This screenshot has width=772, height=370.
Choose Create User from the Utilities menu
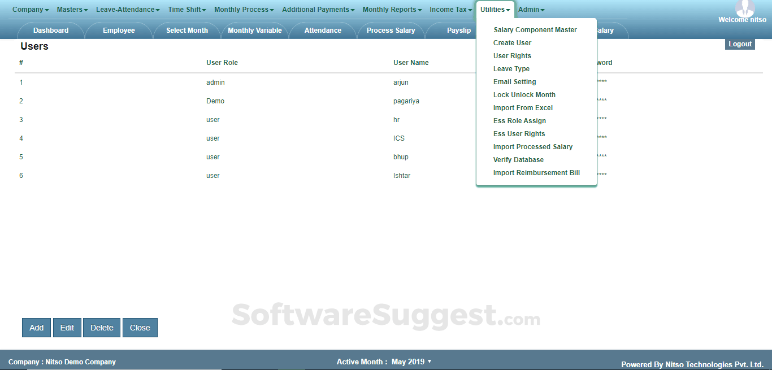pyautogui.click(x=512, y=42)
